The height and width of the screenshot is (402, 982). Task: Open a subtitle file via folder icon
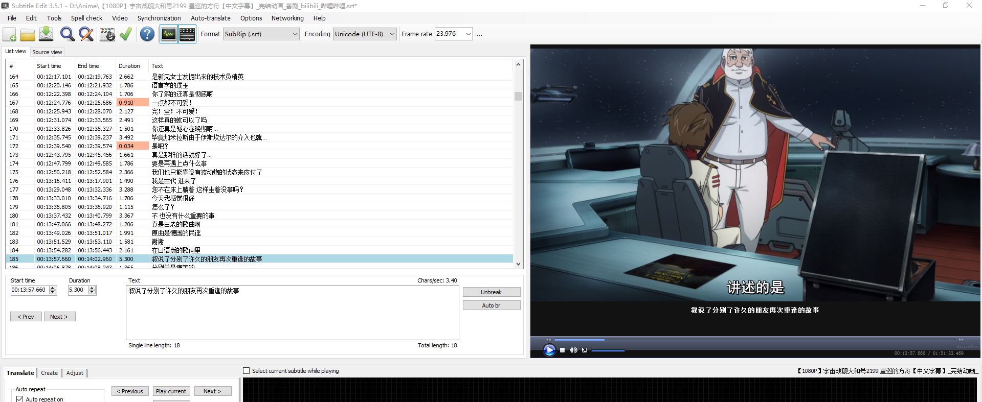point(28,34)
